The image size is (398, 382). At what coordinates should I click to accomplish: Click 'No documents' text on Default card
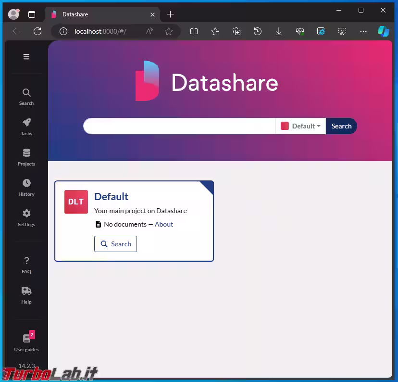[125, 224]
